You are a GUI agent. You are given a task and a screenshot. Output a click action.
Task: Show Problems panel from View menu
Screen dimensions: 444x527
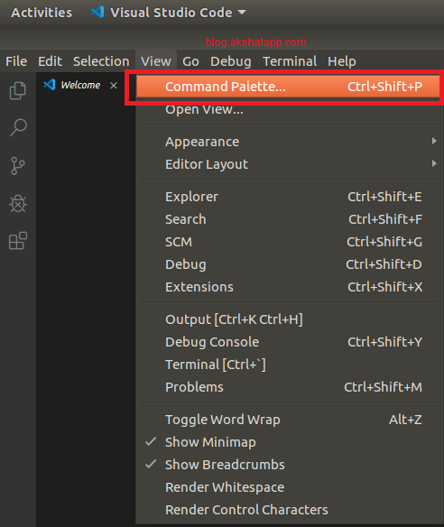click(x=290, y=387)
